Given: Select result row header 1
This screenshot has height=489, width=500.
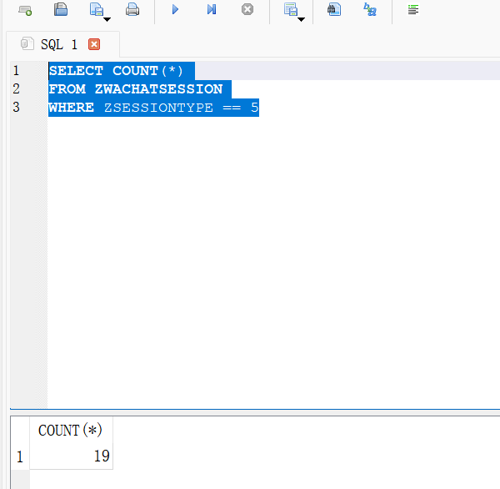Looking at the screenshot, I should [20, 456].
